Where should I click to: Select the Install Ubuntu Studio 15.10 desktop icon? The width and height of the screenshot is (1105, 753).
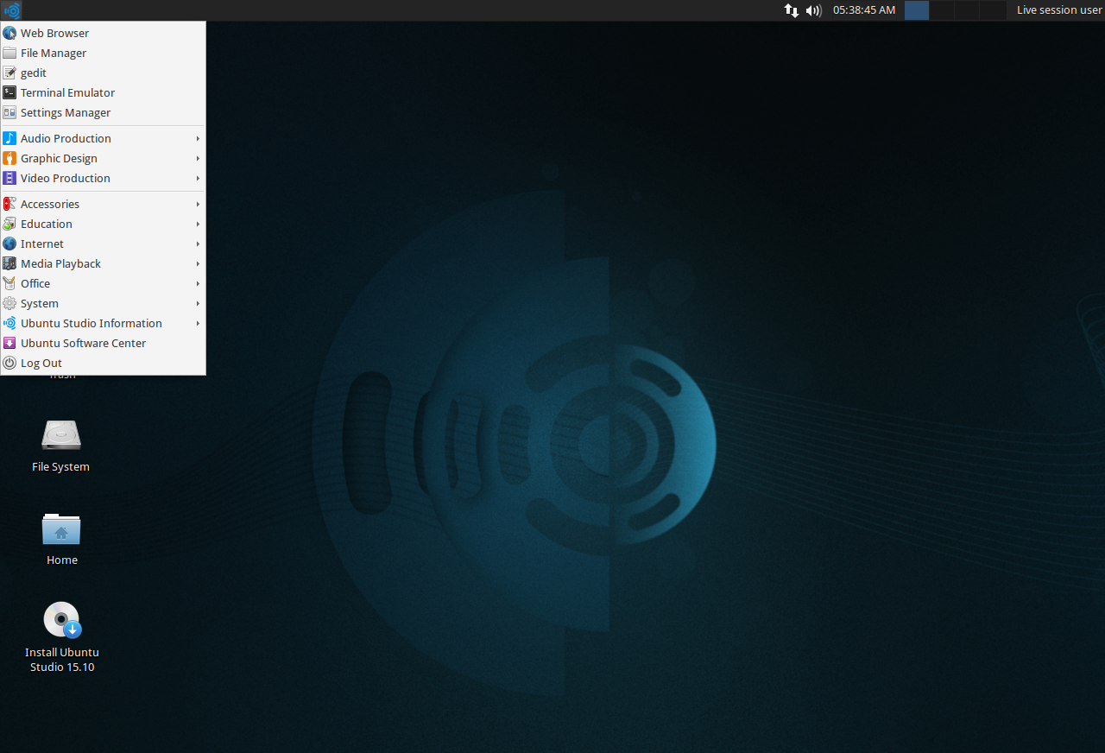click(61, 619)
